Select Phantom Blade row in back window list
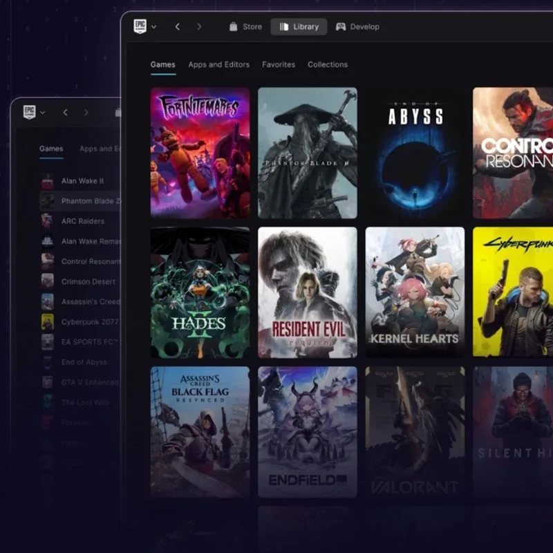Screen dimensions: 553x553 [x=80, y=201]
